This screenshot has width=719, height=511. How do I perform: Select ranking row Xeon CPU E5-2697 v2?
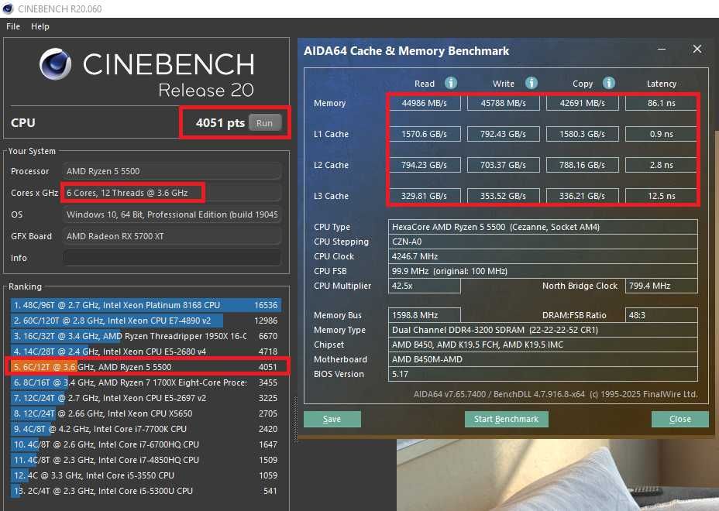click(x=146, y=398)
